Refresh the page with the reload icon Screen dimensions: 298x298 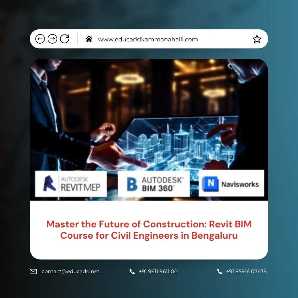coord(65,39)
